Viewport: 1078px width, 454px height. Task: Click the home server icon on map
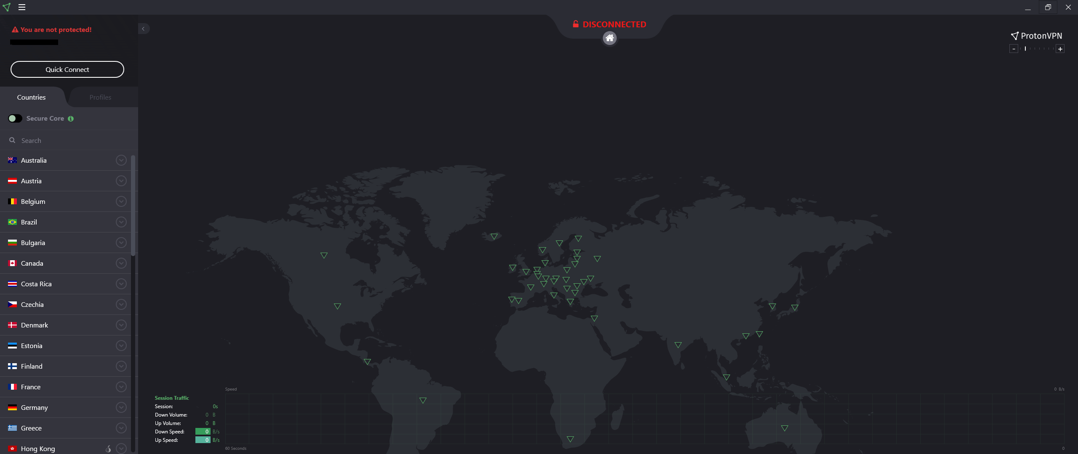pyautogui.click(x=608, y=38)
